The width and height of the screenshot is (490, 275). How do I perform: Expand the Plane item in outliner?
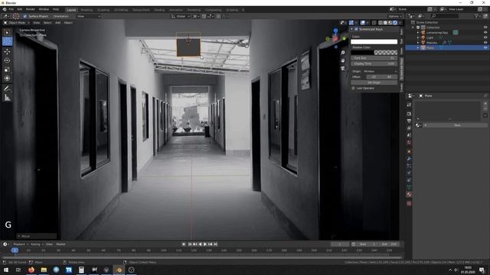pos(418,47)
